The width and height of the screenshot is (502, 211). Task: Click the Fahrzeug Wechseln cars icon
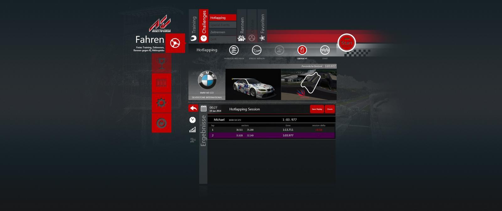tap(234, 50)
